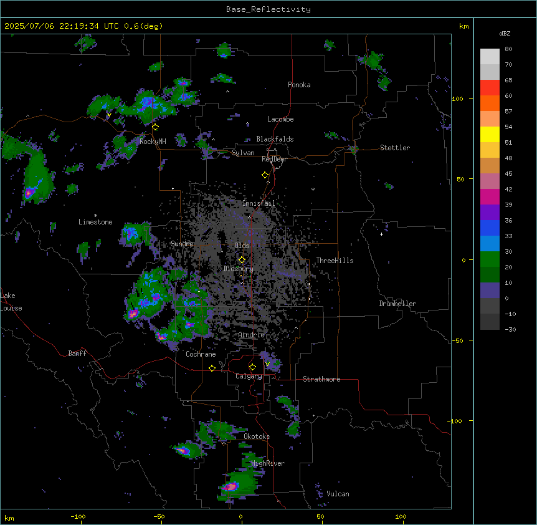Click the Innisfail city label
Screen dimensions: 537x525
[x=259, y=203]
